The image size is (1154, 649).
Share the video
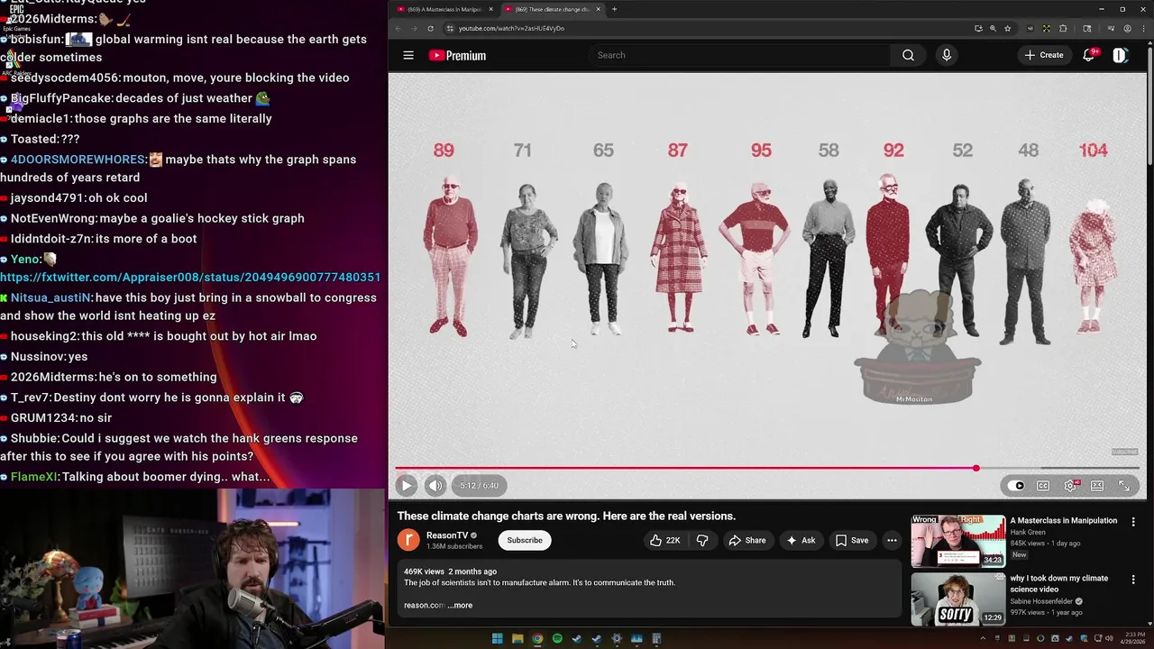coord(747,540)
